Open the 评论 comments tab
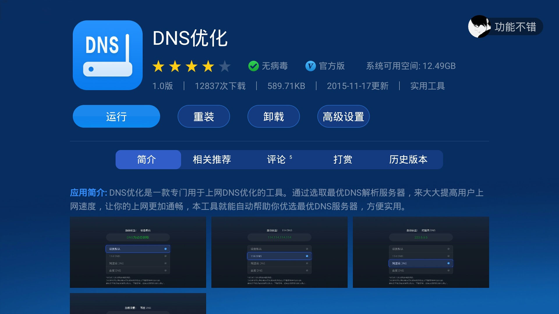 pyautogui.click(x=279, y=160)
